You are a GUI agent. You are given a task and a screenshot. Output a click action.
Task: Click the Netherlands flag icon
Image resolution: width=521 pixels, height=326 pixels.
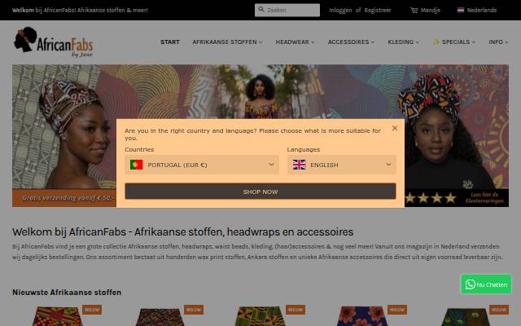point(461,10)
